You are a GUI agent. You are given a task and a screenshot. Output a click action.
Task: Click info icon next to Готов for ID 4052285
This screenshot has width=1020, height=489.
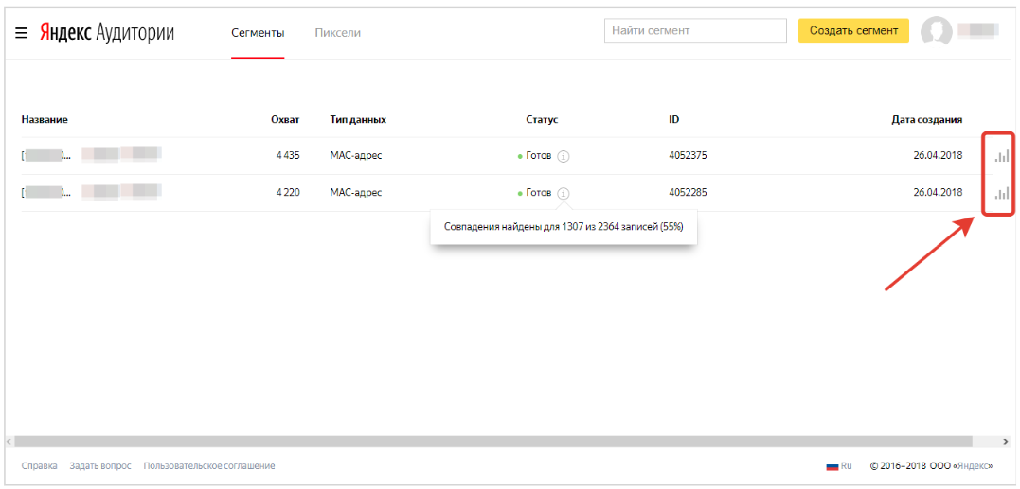pyautogui.click(x=564, y=194)
